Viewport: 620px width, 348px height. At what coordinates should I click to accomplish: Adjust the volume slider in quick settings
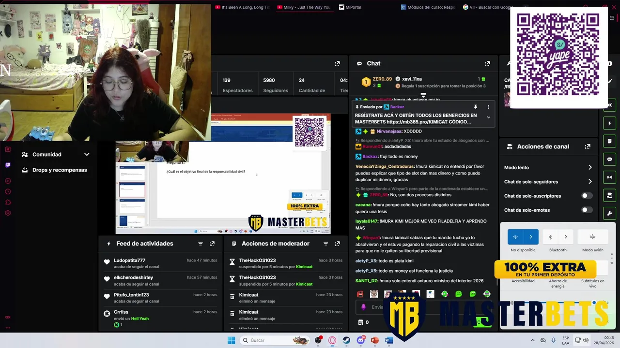coord(594,303)
